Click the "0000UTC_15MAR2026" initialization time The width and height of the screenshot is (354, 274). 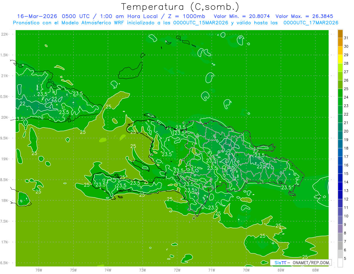(201, 23)
